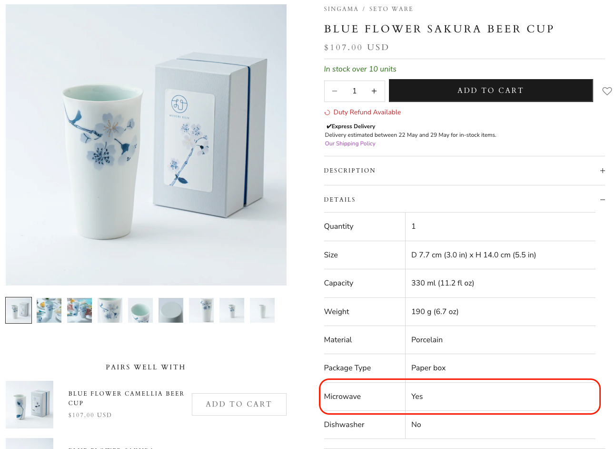Open the Seto Ware breadcrumb link
This screenshot has height=449, width=616.
click(391, 9)
